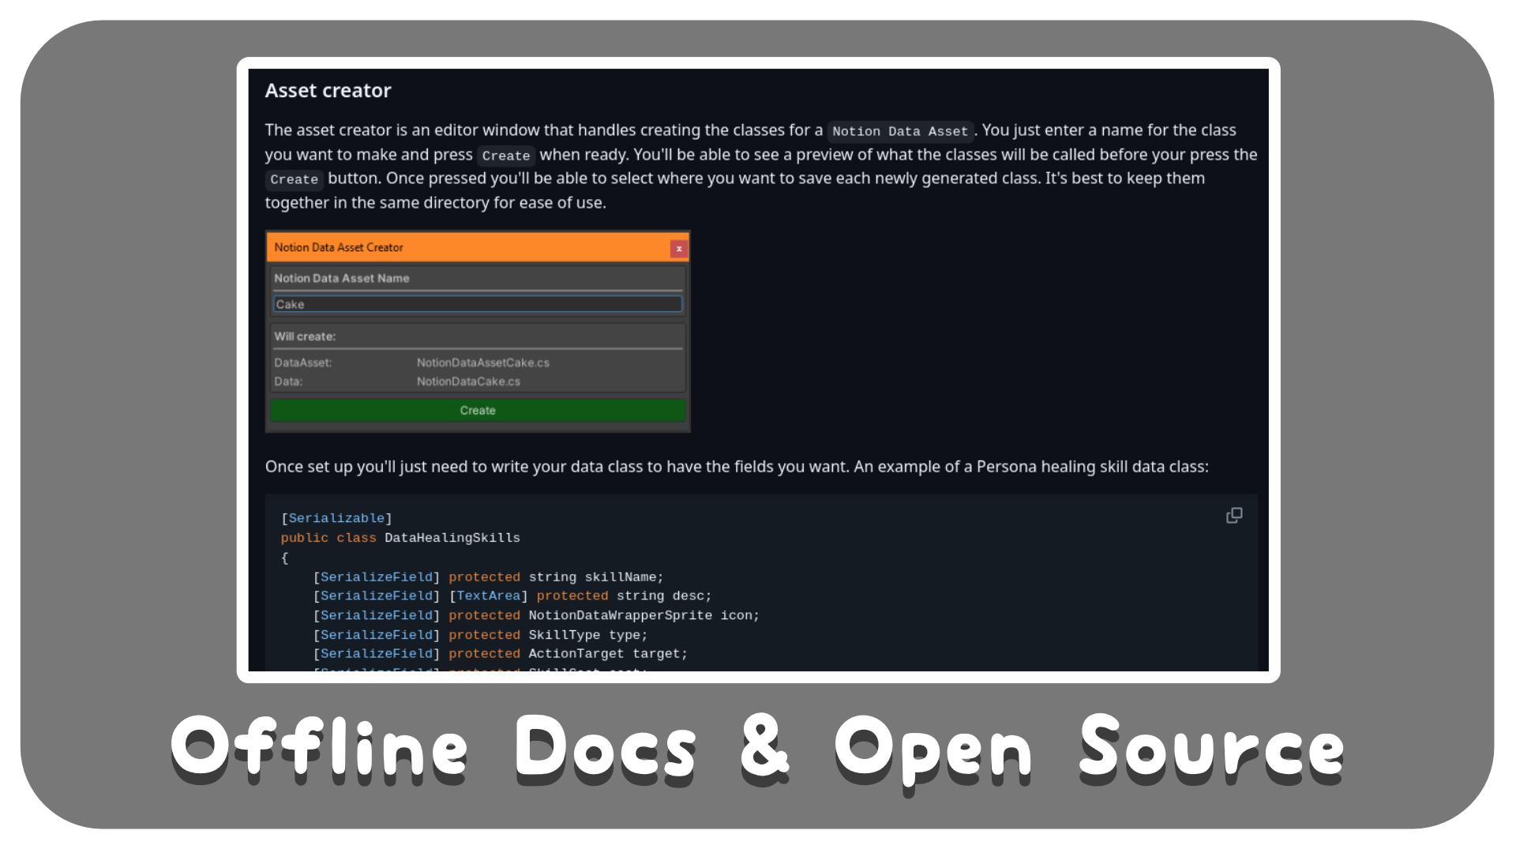This screenshot has width=1516, height=853.
Task: Click the 'Notion Data Asset Creator' title bar
Action: coord(478,247)
